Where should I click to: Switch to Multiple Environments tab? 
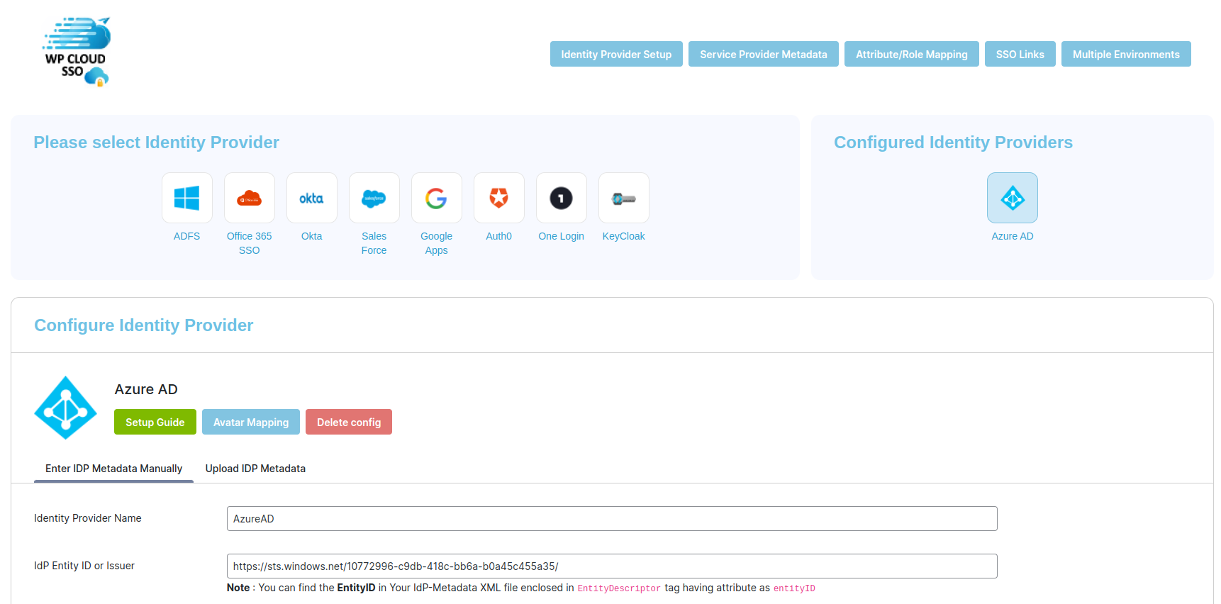(1126, 54)
